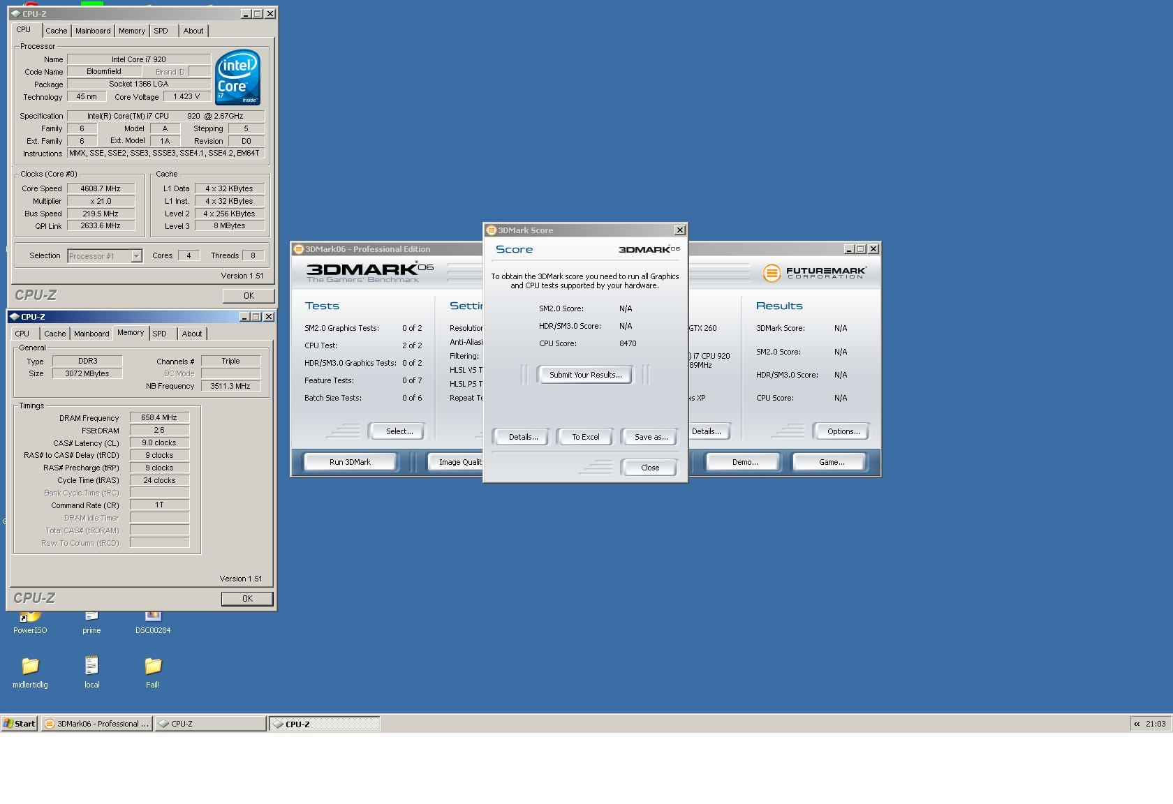
Task: Click Details... under system info in 3DMark06
Action: pyautogui.click(x=709, y=431)
